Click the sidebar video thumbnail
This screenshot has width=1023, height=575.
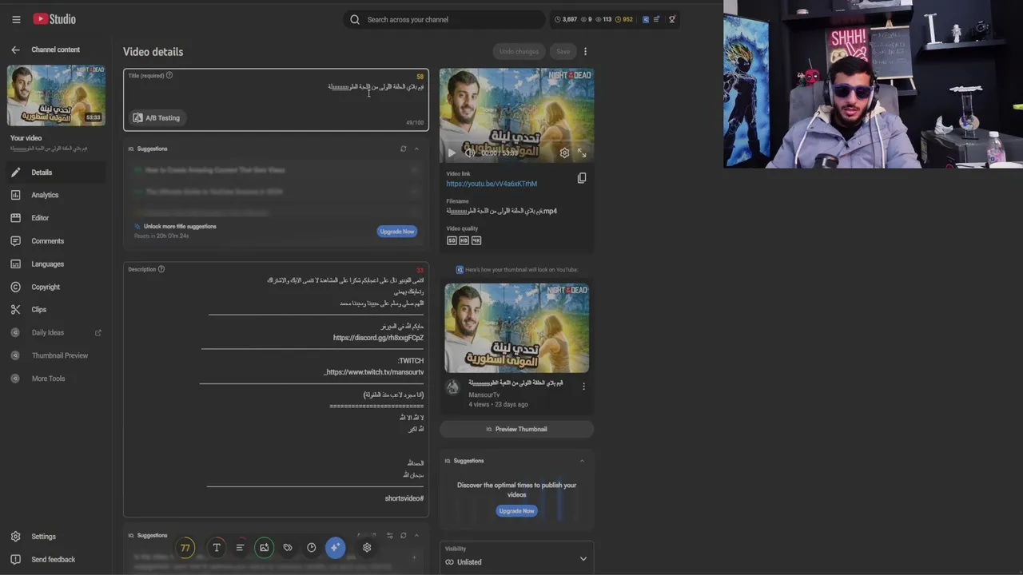coord(56,96)
